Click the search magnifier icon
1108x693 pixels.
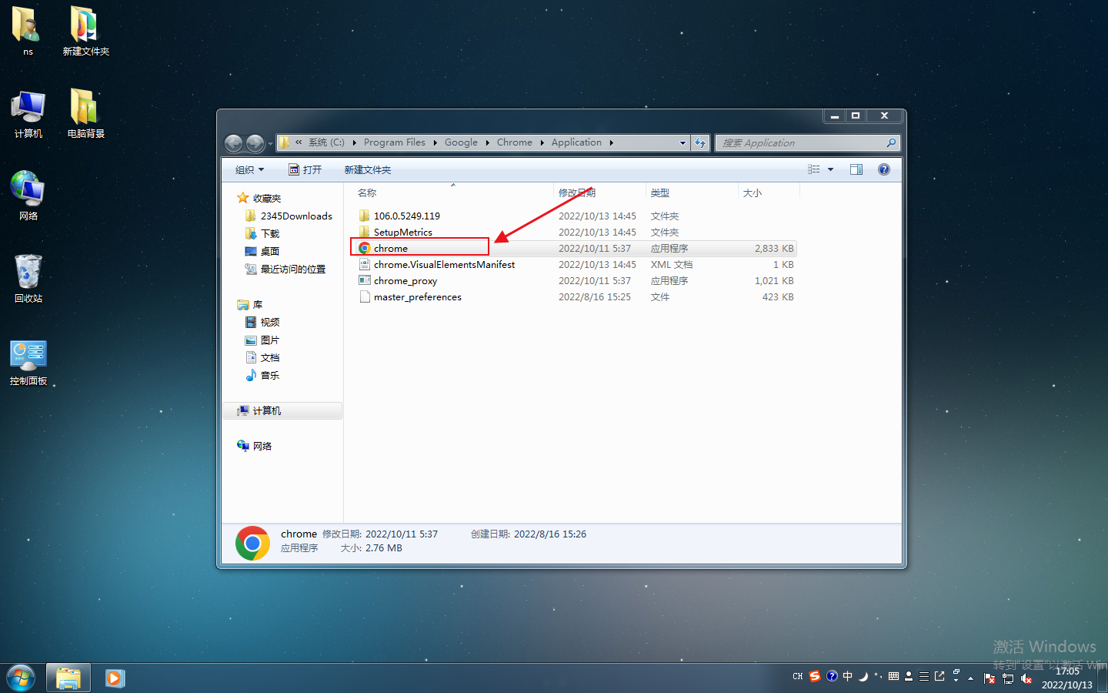pyautogui.click(x=891, y=142)
